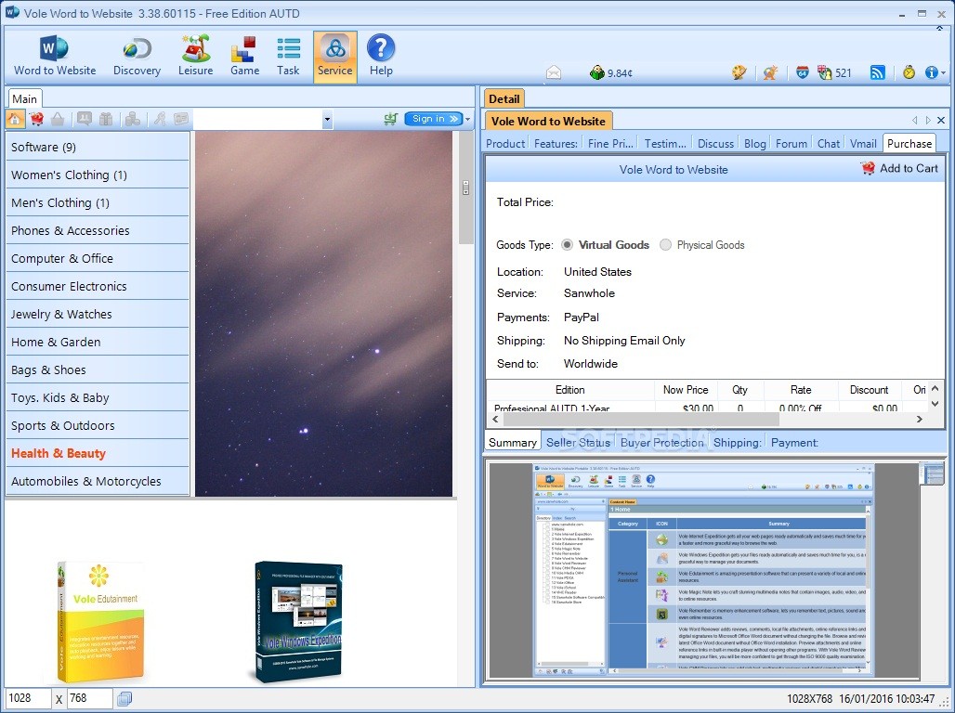The height and width of the screenshot is (713, 955).
Task: Click the 64 shield badge icon
Action: [802, 73]
